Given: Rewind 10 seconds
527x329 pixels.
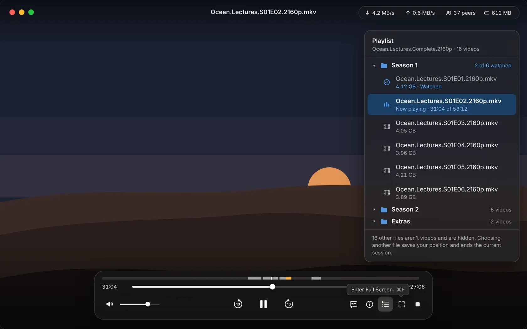Looking at the screenshot, I should coord(238,304).
